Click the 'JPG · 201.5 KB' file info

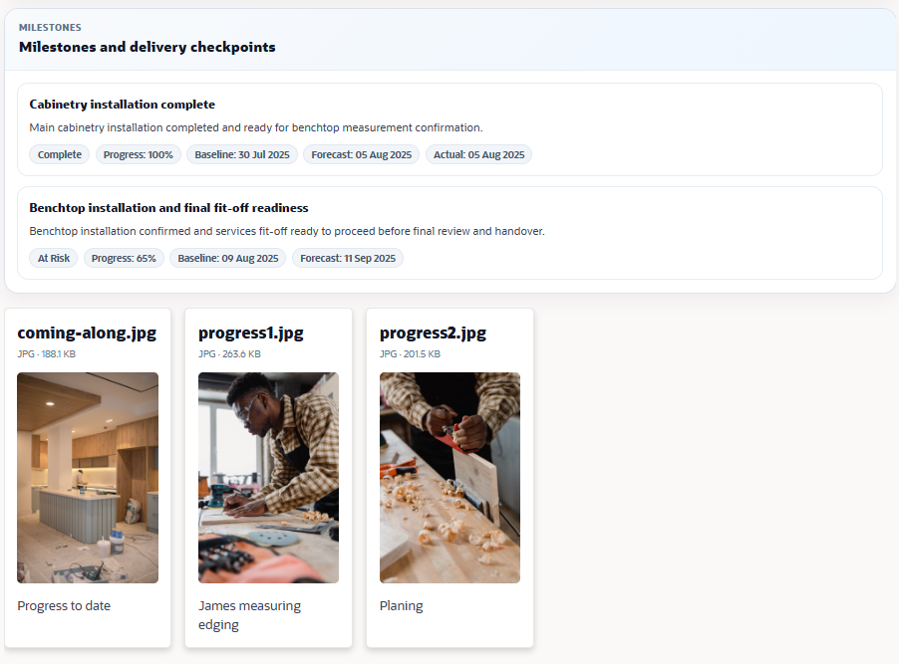(410, 354)
